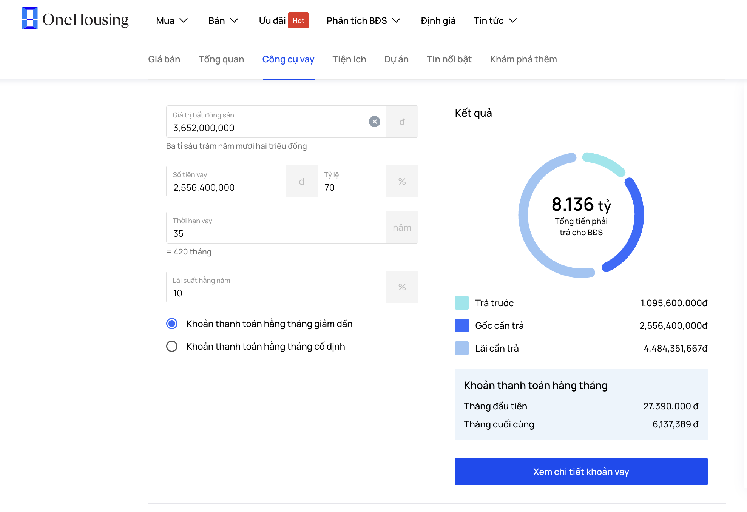Click the đ currency suffix of property value

(x=402, y=122)
